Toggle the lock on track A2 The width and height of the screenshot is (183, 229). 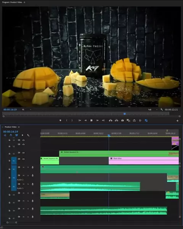coord(10,177)
